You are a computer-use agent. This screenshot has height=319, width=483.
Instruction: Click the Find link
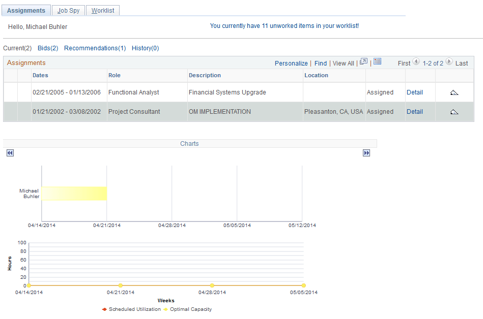click(321, 63)
